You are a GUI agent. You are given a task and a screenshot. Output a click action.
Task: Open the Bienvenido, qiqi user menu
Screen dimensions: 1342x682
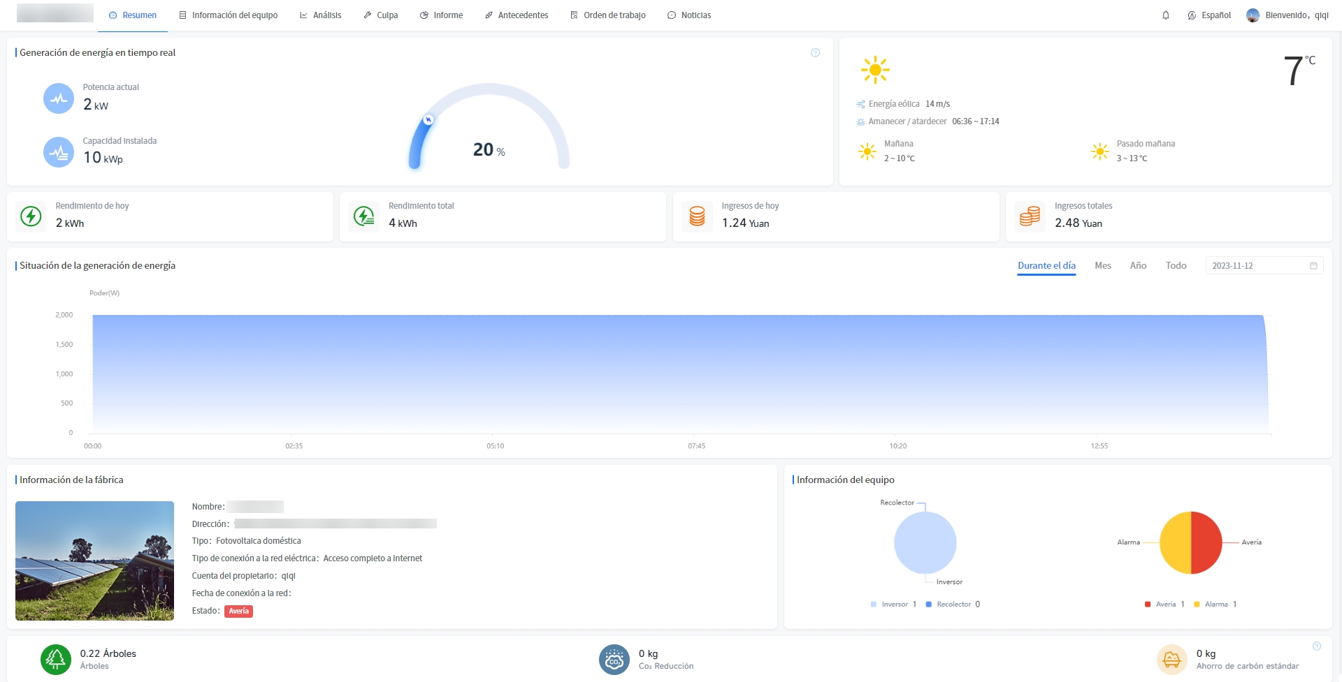[x=1287, y=15]
